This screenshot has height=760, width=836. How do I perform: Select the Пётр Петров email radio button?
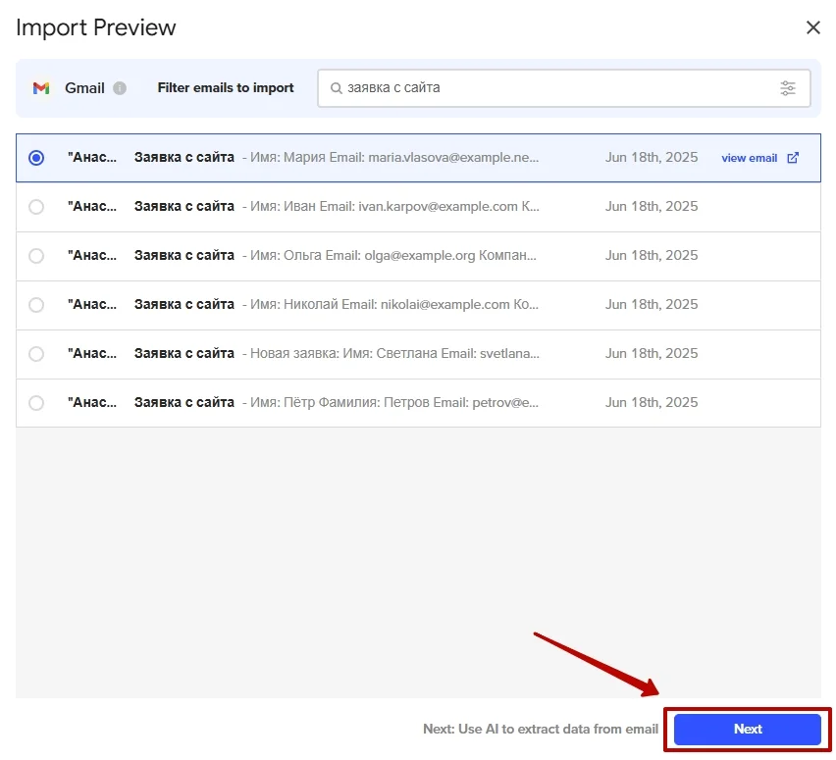click(36, 403)
